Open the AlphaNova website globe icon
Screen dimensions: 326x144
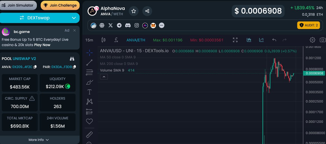pyautogui.click(x=102, y=25)
